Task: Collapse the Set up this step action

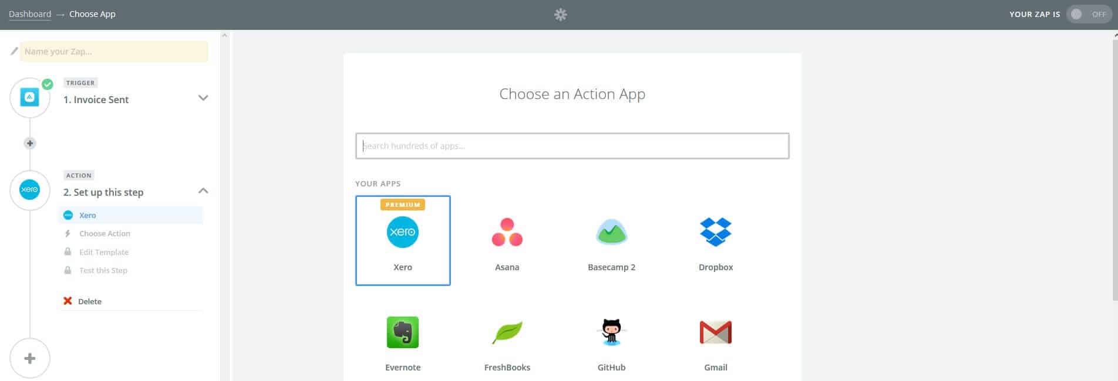Action: click(203, 190)
